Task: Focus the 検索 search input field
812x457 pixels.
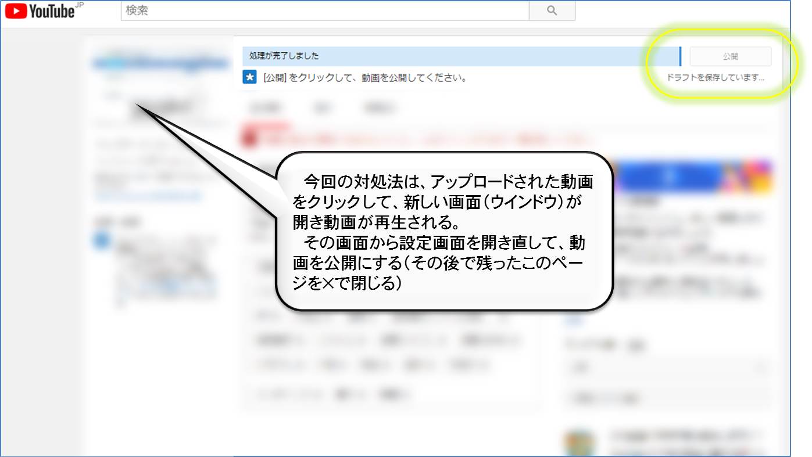Action: 324,10
